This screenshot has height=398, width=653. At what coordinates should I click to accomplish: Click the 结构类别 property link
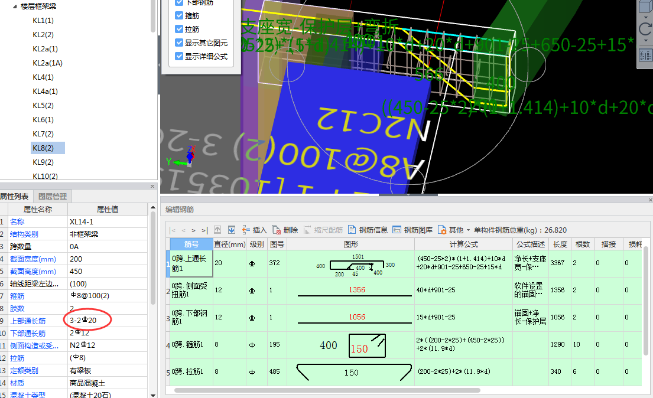pos(24,234)
